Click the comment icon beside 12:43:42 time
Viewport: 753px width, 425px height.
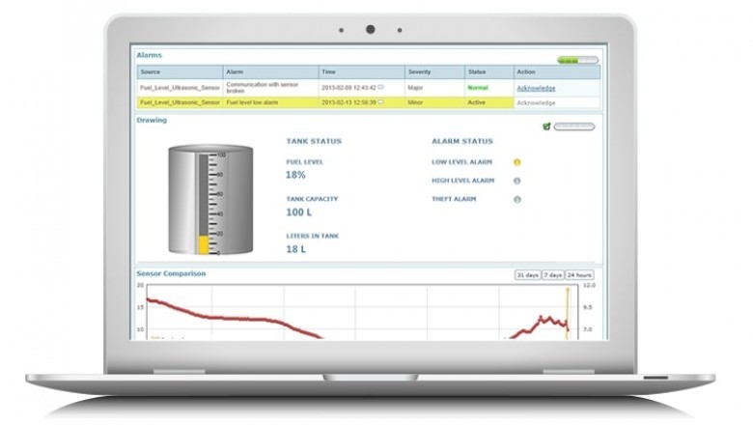tap(380, 87)
